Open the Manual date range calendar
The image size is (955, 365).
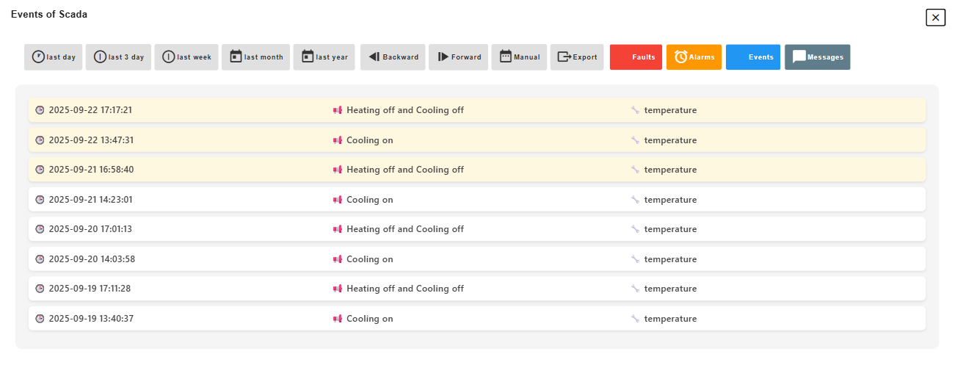tap(520, 57)
